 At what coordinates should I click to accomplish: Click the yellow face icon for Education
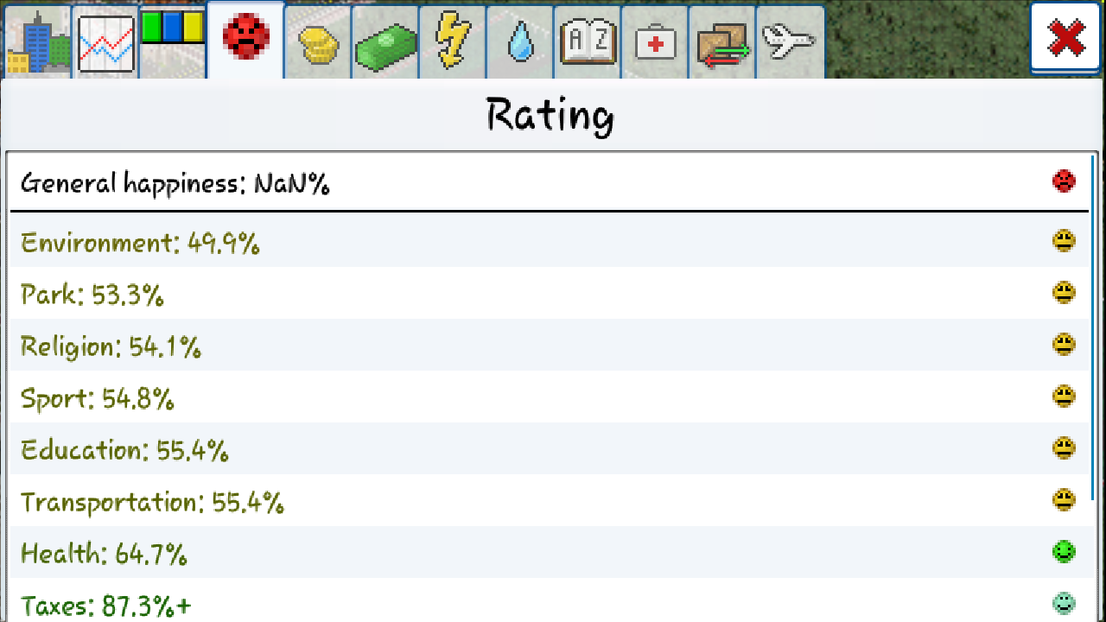pos(1064,447)
